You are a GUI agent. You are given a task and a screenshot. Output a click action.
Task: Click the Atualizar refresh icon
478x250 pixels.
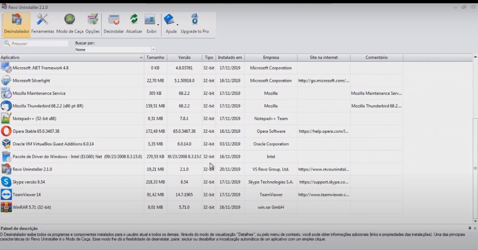click(134, 19)
